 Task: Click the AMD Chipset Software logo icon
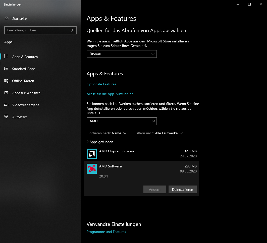point(92,154)
